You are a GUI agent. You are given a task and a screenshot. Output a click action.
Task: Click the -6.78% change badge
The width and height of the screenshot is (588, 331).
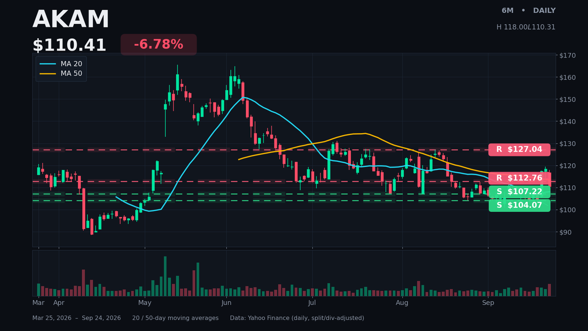158,45
